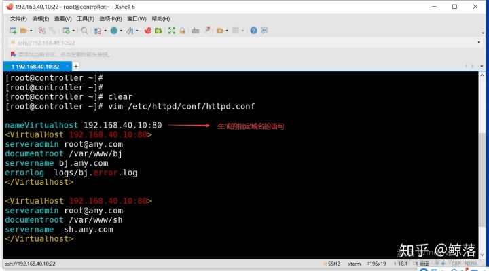
Task: Click the folder-plus toolbar icon
Action: coord(219,31)
